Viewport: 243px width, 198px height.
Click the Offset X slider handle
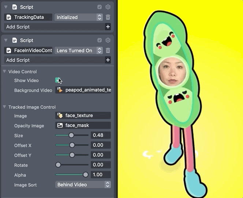point(72,145)
